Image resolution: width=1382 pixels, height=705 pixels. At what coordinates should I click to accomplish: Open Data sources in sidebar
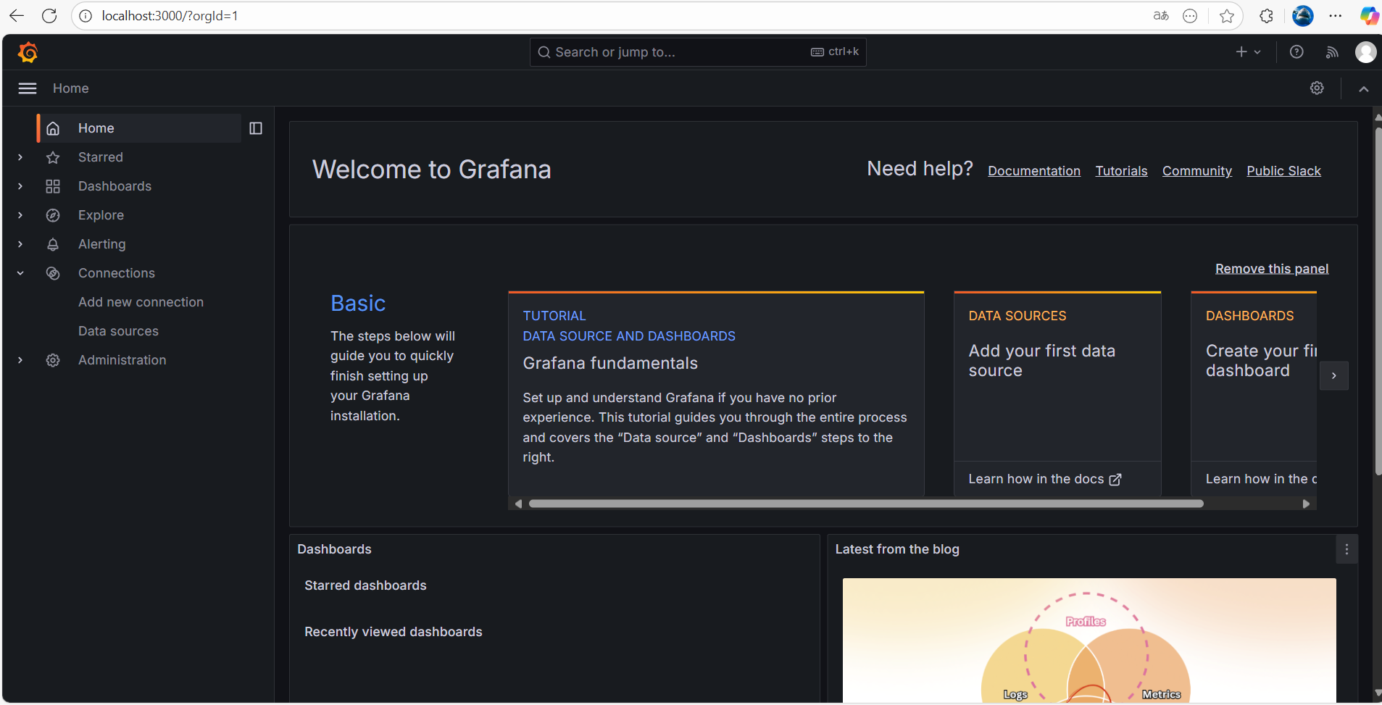118,331
